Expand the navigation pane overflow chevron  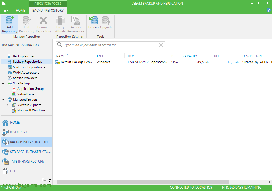pyautogui.click(x=50, y=180)
